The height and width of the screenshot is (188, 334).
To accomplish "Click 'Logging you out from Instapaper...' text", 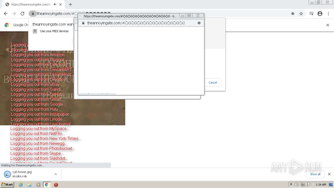I will point(41,114).
